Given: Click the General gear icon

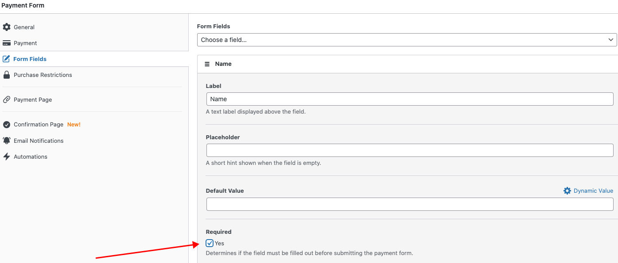Looking at the screenshot, I should click(x=7, y=27).
